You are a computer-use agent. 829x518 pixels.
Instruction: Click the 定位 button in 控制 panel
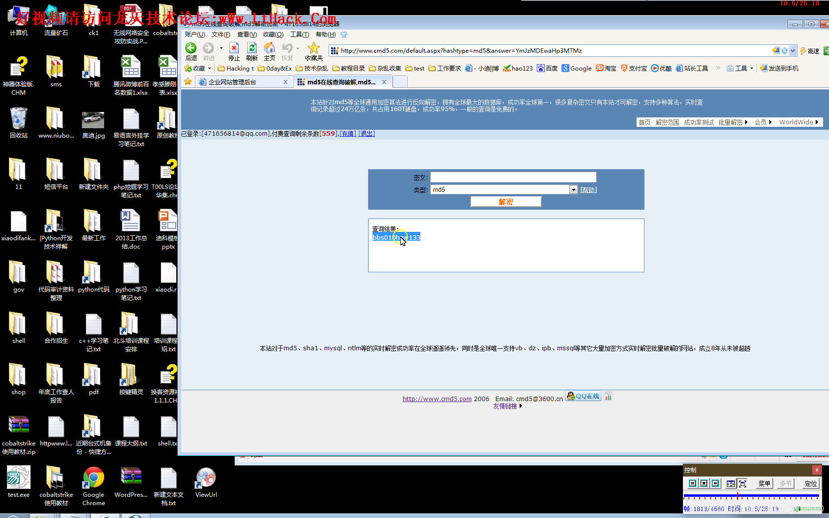(x=810, y=483)
